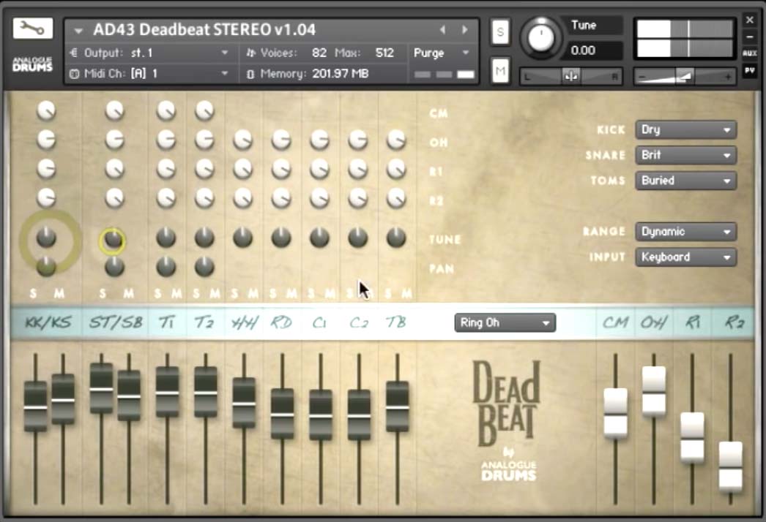Click the R1 room mic volume fader
766x522 pixels.
pos(692,438)
